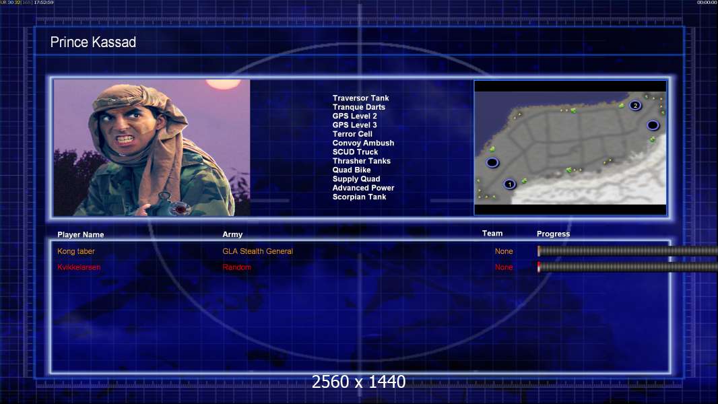This screenshot has height=404, width=718.
Task: Click 'GPS Level 2' list entry
Action: click(x=354, y=116)
